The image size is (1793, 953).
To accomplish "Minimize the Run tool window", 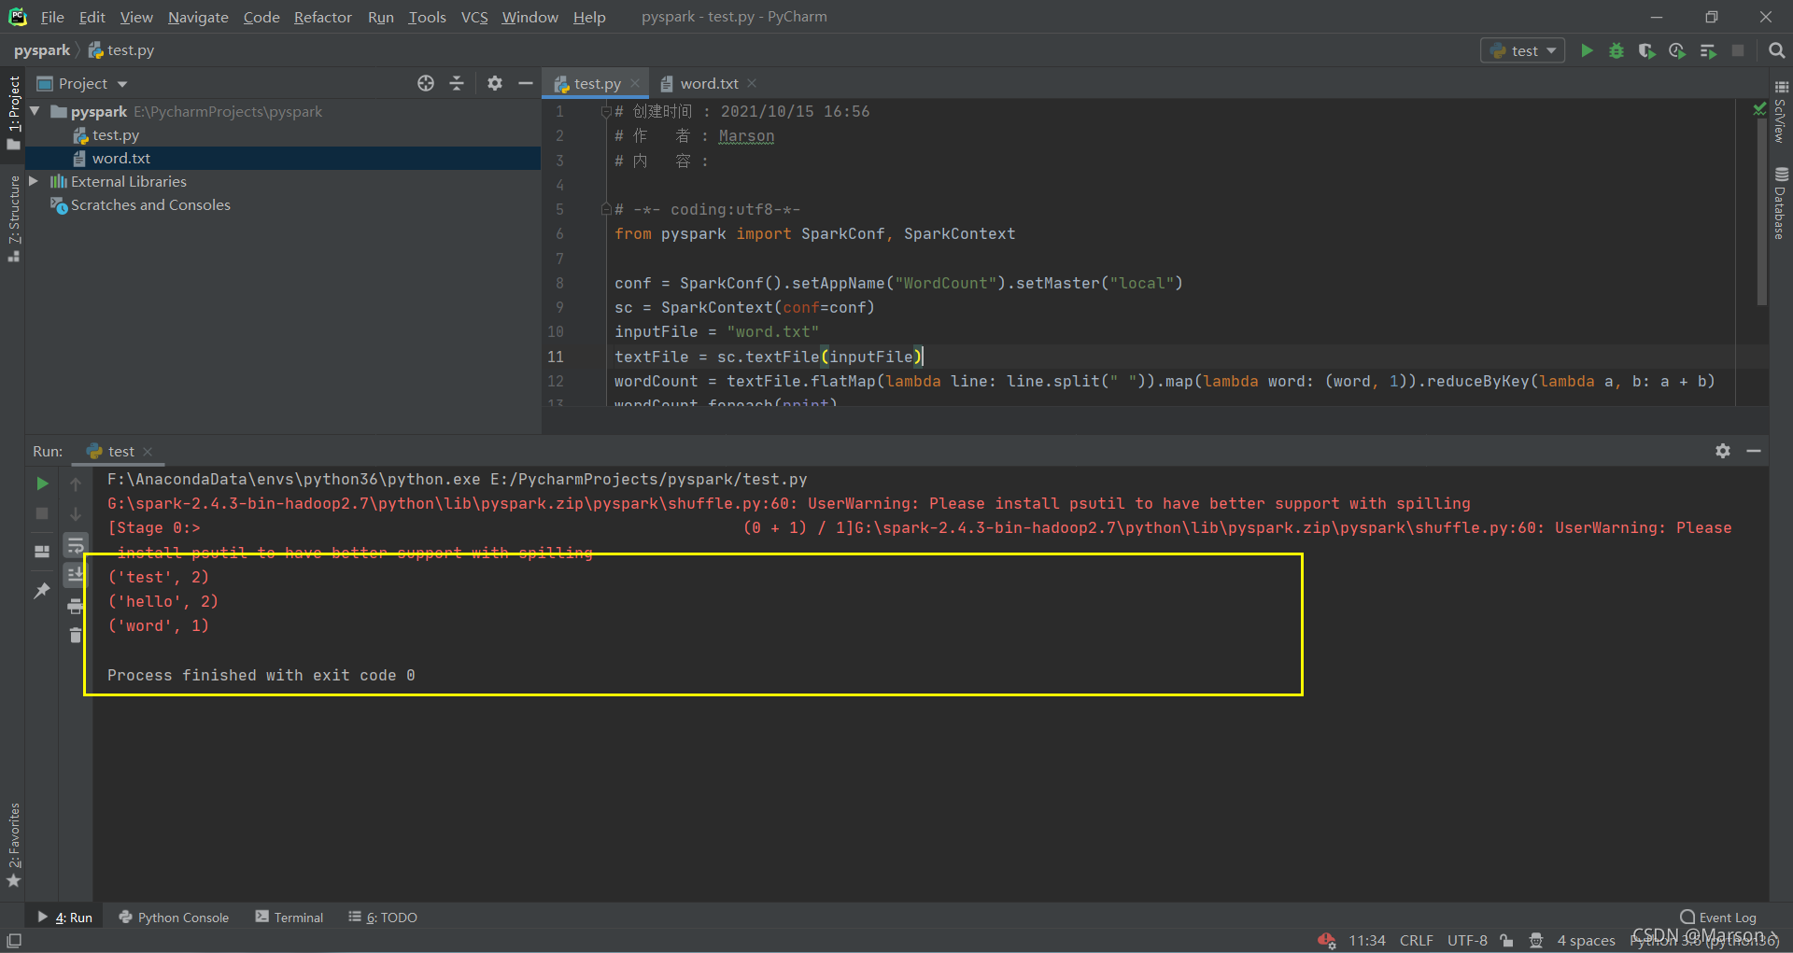I will pos(1754,451).
